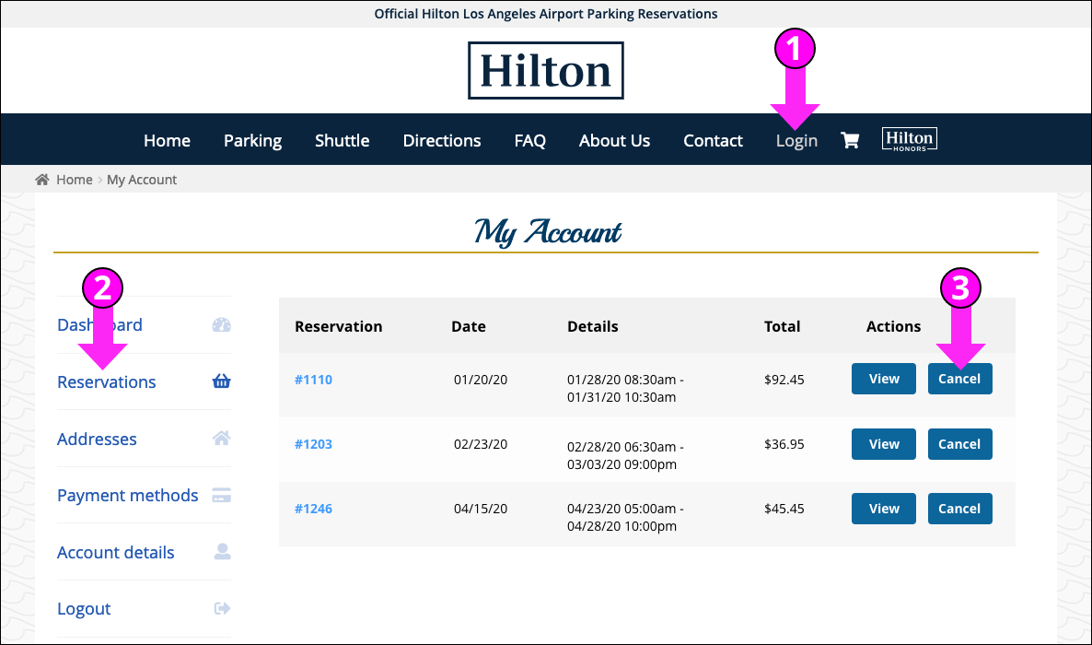
Task: Click the Hilton Honors logo in navbar
Action: [910, 139]
